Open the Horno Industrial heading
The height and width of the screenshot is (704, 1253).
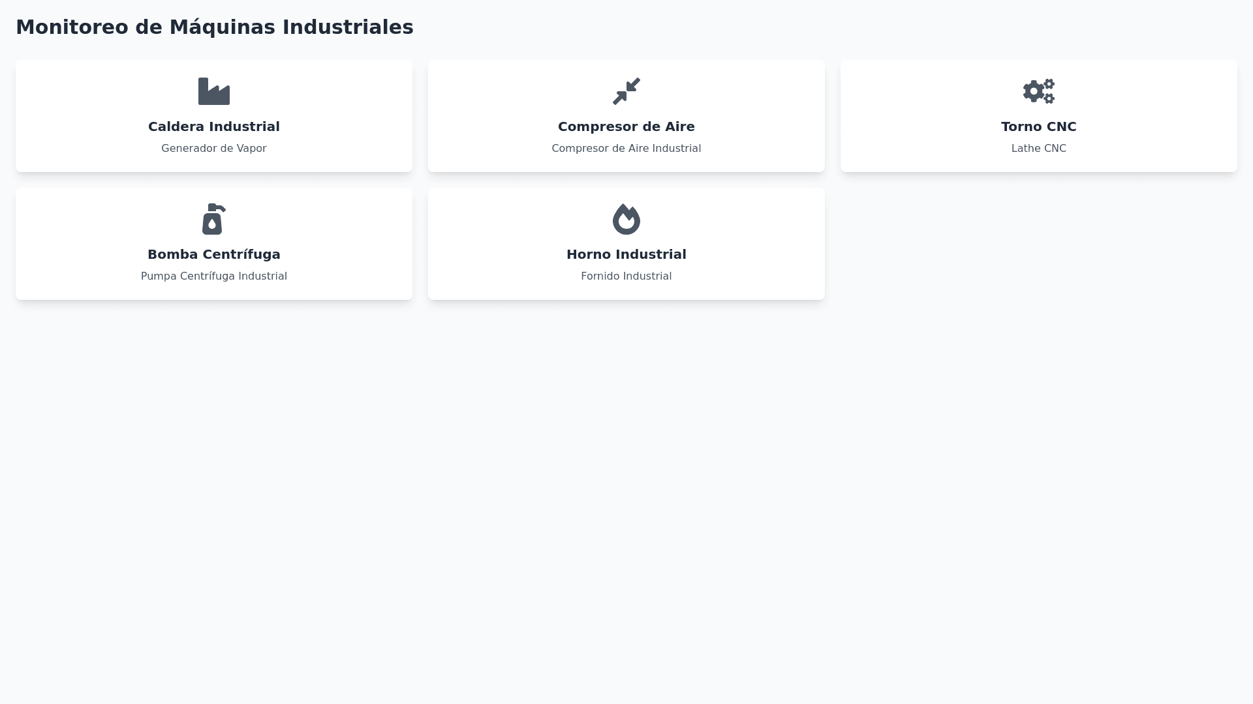coord(626,254)
